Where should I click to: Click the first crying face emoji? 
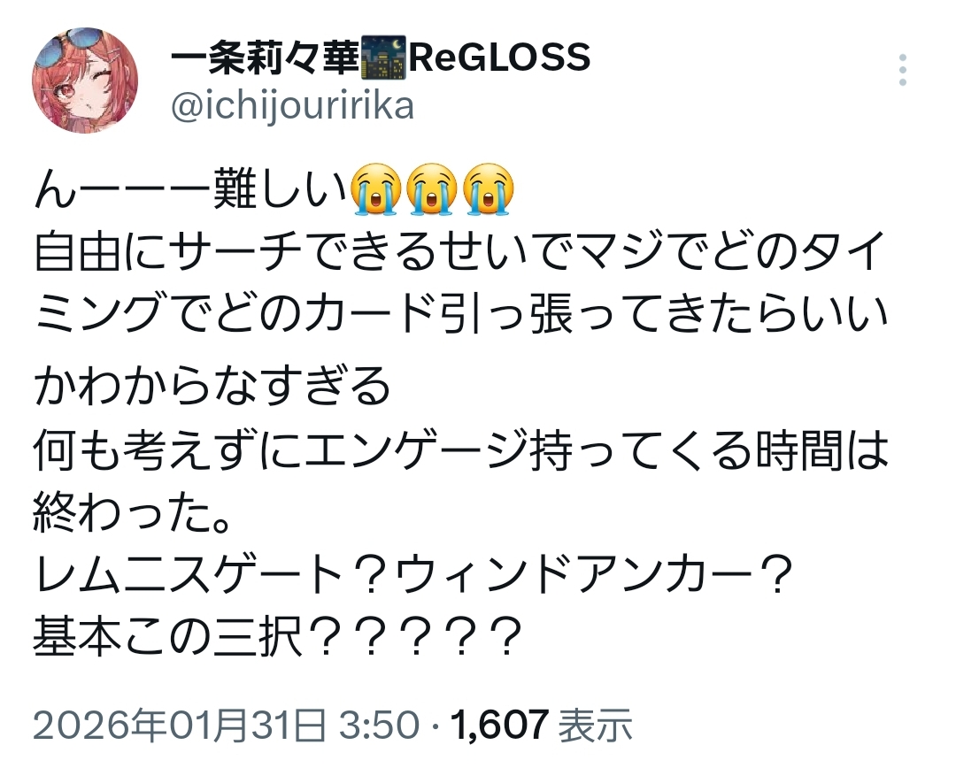(376, 189)
